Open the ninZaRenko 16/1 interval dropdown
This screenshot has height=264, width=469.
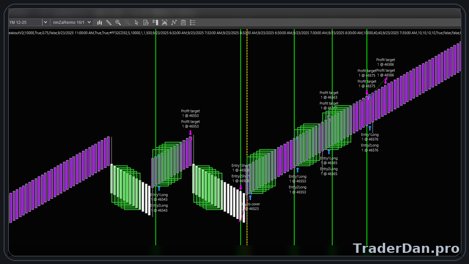(x=72, y=22)
